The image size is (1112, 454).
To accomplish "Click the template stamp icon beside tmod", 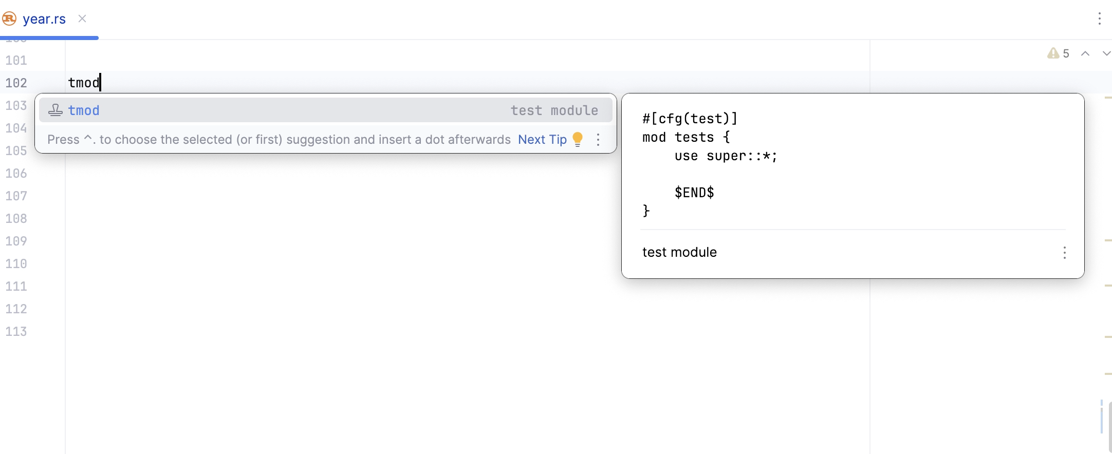I will [55, 110].
